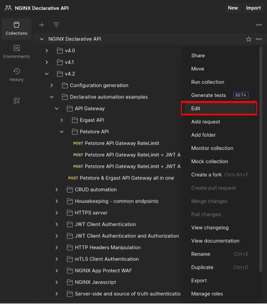Select Edit from the context menu

coord(219,108)
